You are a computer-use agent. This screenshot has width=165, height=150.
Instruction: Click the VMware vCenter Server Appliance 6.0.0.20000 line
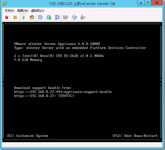(57, 44)
